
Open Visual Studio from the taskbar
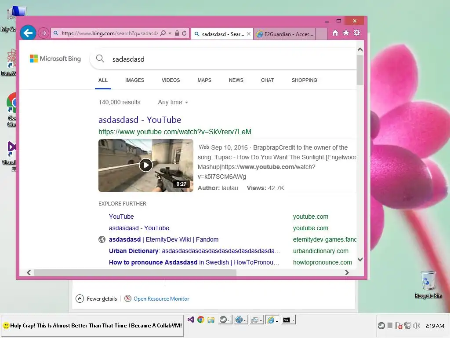191,320
